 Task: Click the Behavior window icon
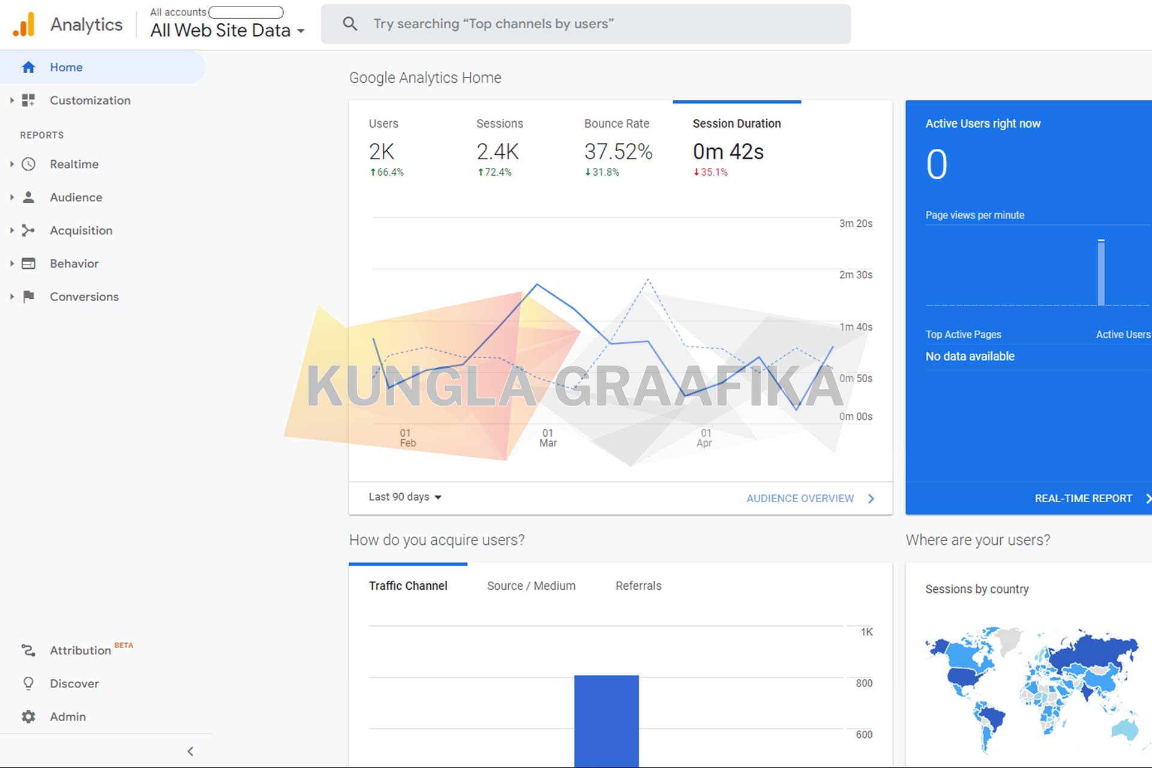(x=28, y=263)
